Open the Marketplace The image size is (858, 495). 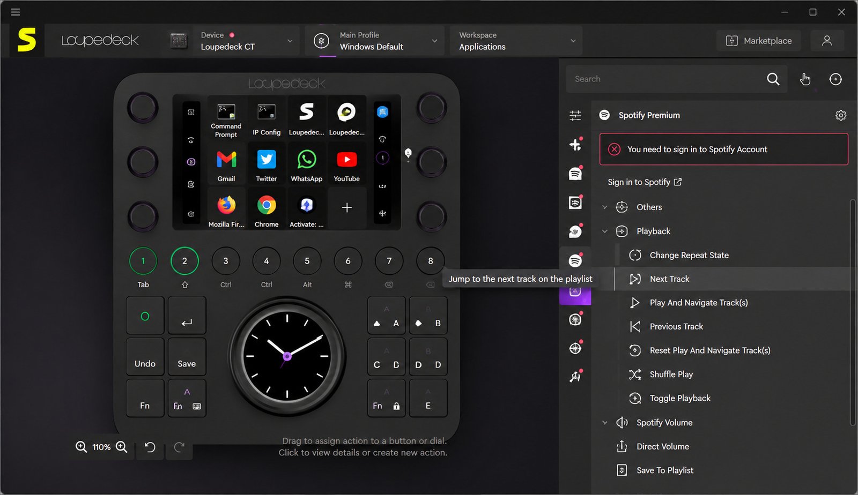click(x=759, y=41)
